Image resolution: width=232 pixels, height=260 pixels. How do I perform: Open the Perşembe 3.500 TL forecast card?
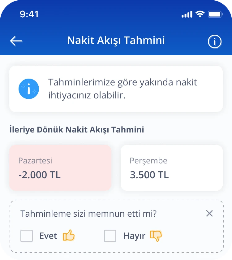tap(171, 168)
